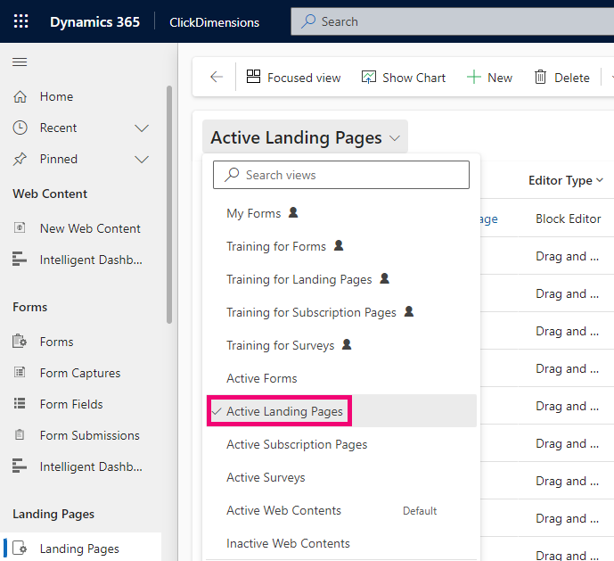Open the Editor Type column dropdown

pos(600,180)
